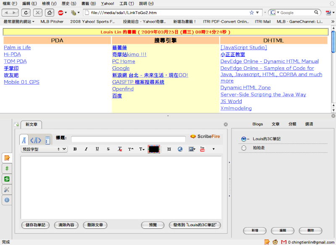Click the ScribeFire notepad icon in status bar
Screen dimensions: 336x245
[x=267, y=242]
